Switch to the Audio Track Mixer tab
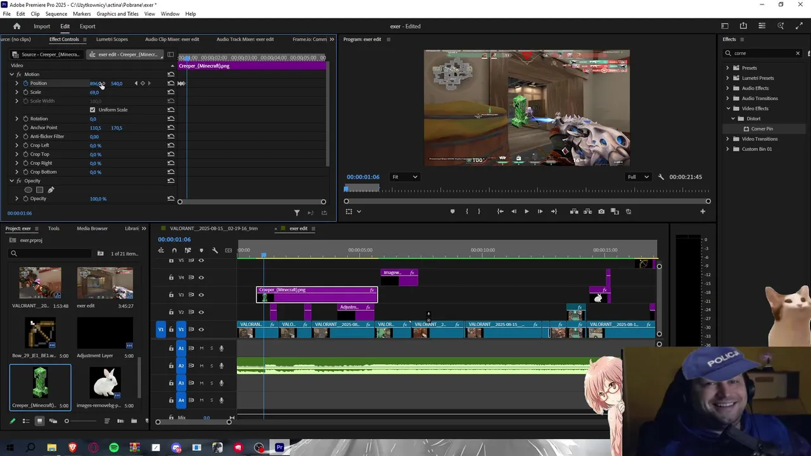Viewport: 811px width, 456px height. pos(245,39)
